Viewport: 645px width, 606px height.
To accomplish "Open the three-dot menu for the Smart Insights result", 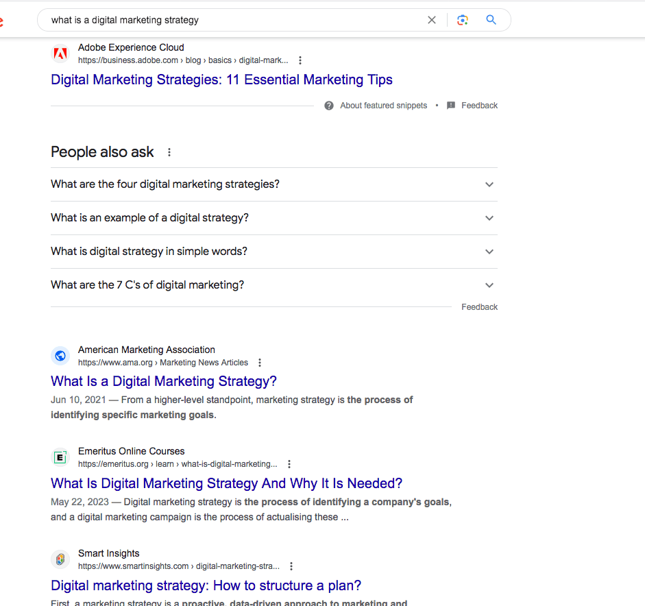I will [291, 566].
